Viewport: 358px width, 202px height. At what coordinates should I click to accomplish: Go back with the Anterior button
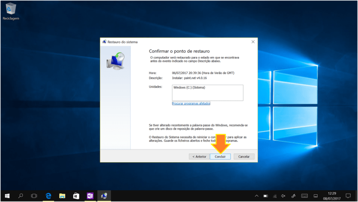pos(199,157)
